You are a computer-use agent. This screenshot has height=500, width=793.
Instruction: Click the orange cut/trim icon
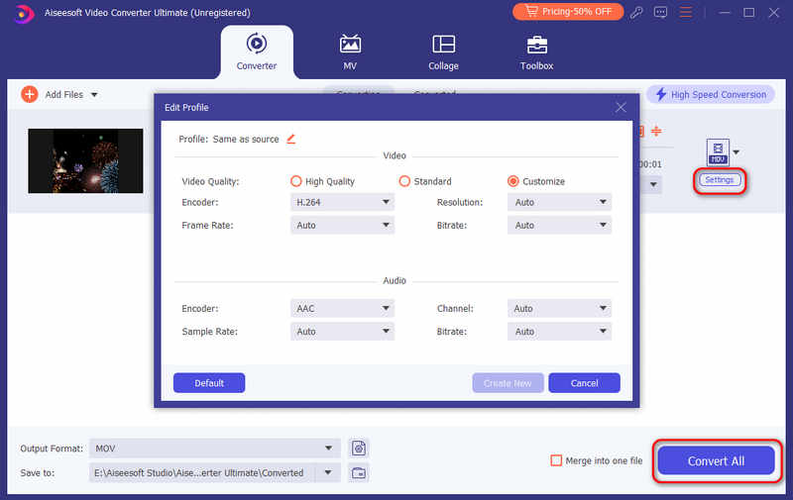pos(656,132)
